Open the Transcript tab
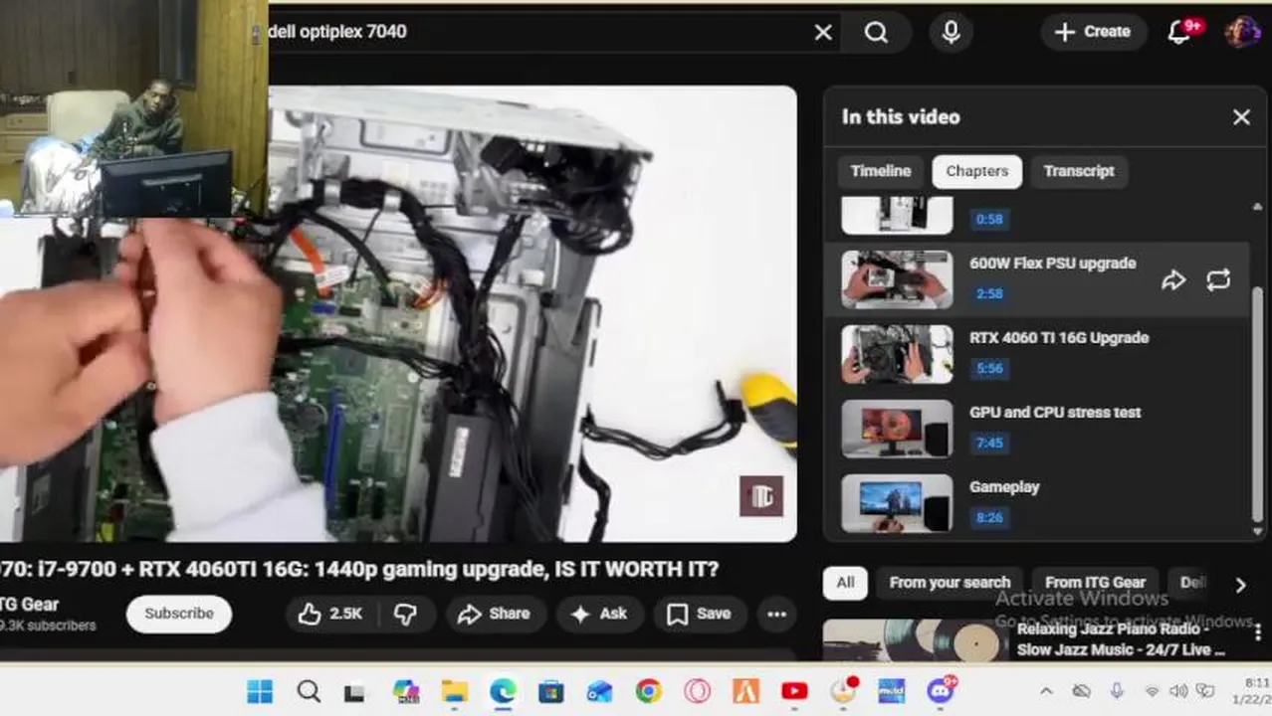1272x716 pixels. (x=1079, y=171)
